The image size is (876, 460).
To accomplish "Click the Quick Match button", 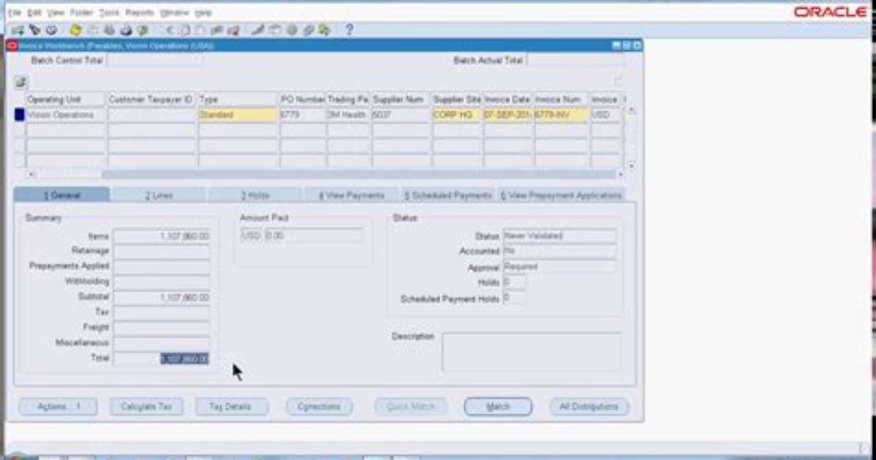I will tap(411, 407).
